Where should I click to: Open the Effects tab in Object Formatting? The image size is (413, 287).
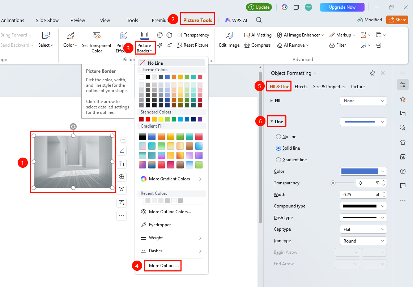(301, 87)
